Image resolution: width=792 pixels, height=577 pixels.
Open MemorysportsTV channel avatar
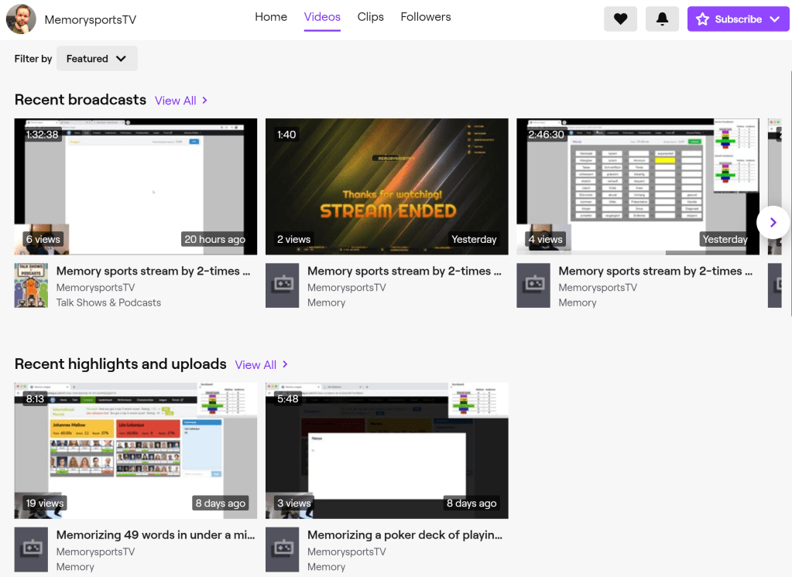click(21, 19)
